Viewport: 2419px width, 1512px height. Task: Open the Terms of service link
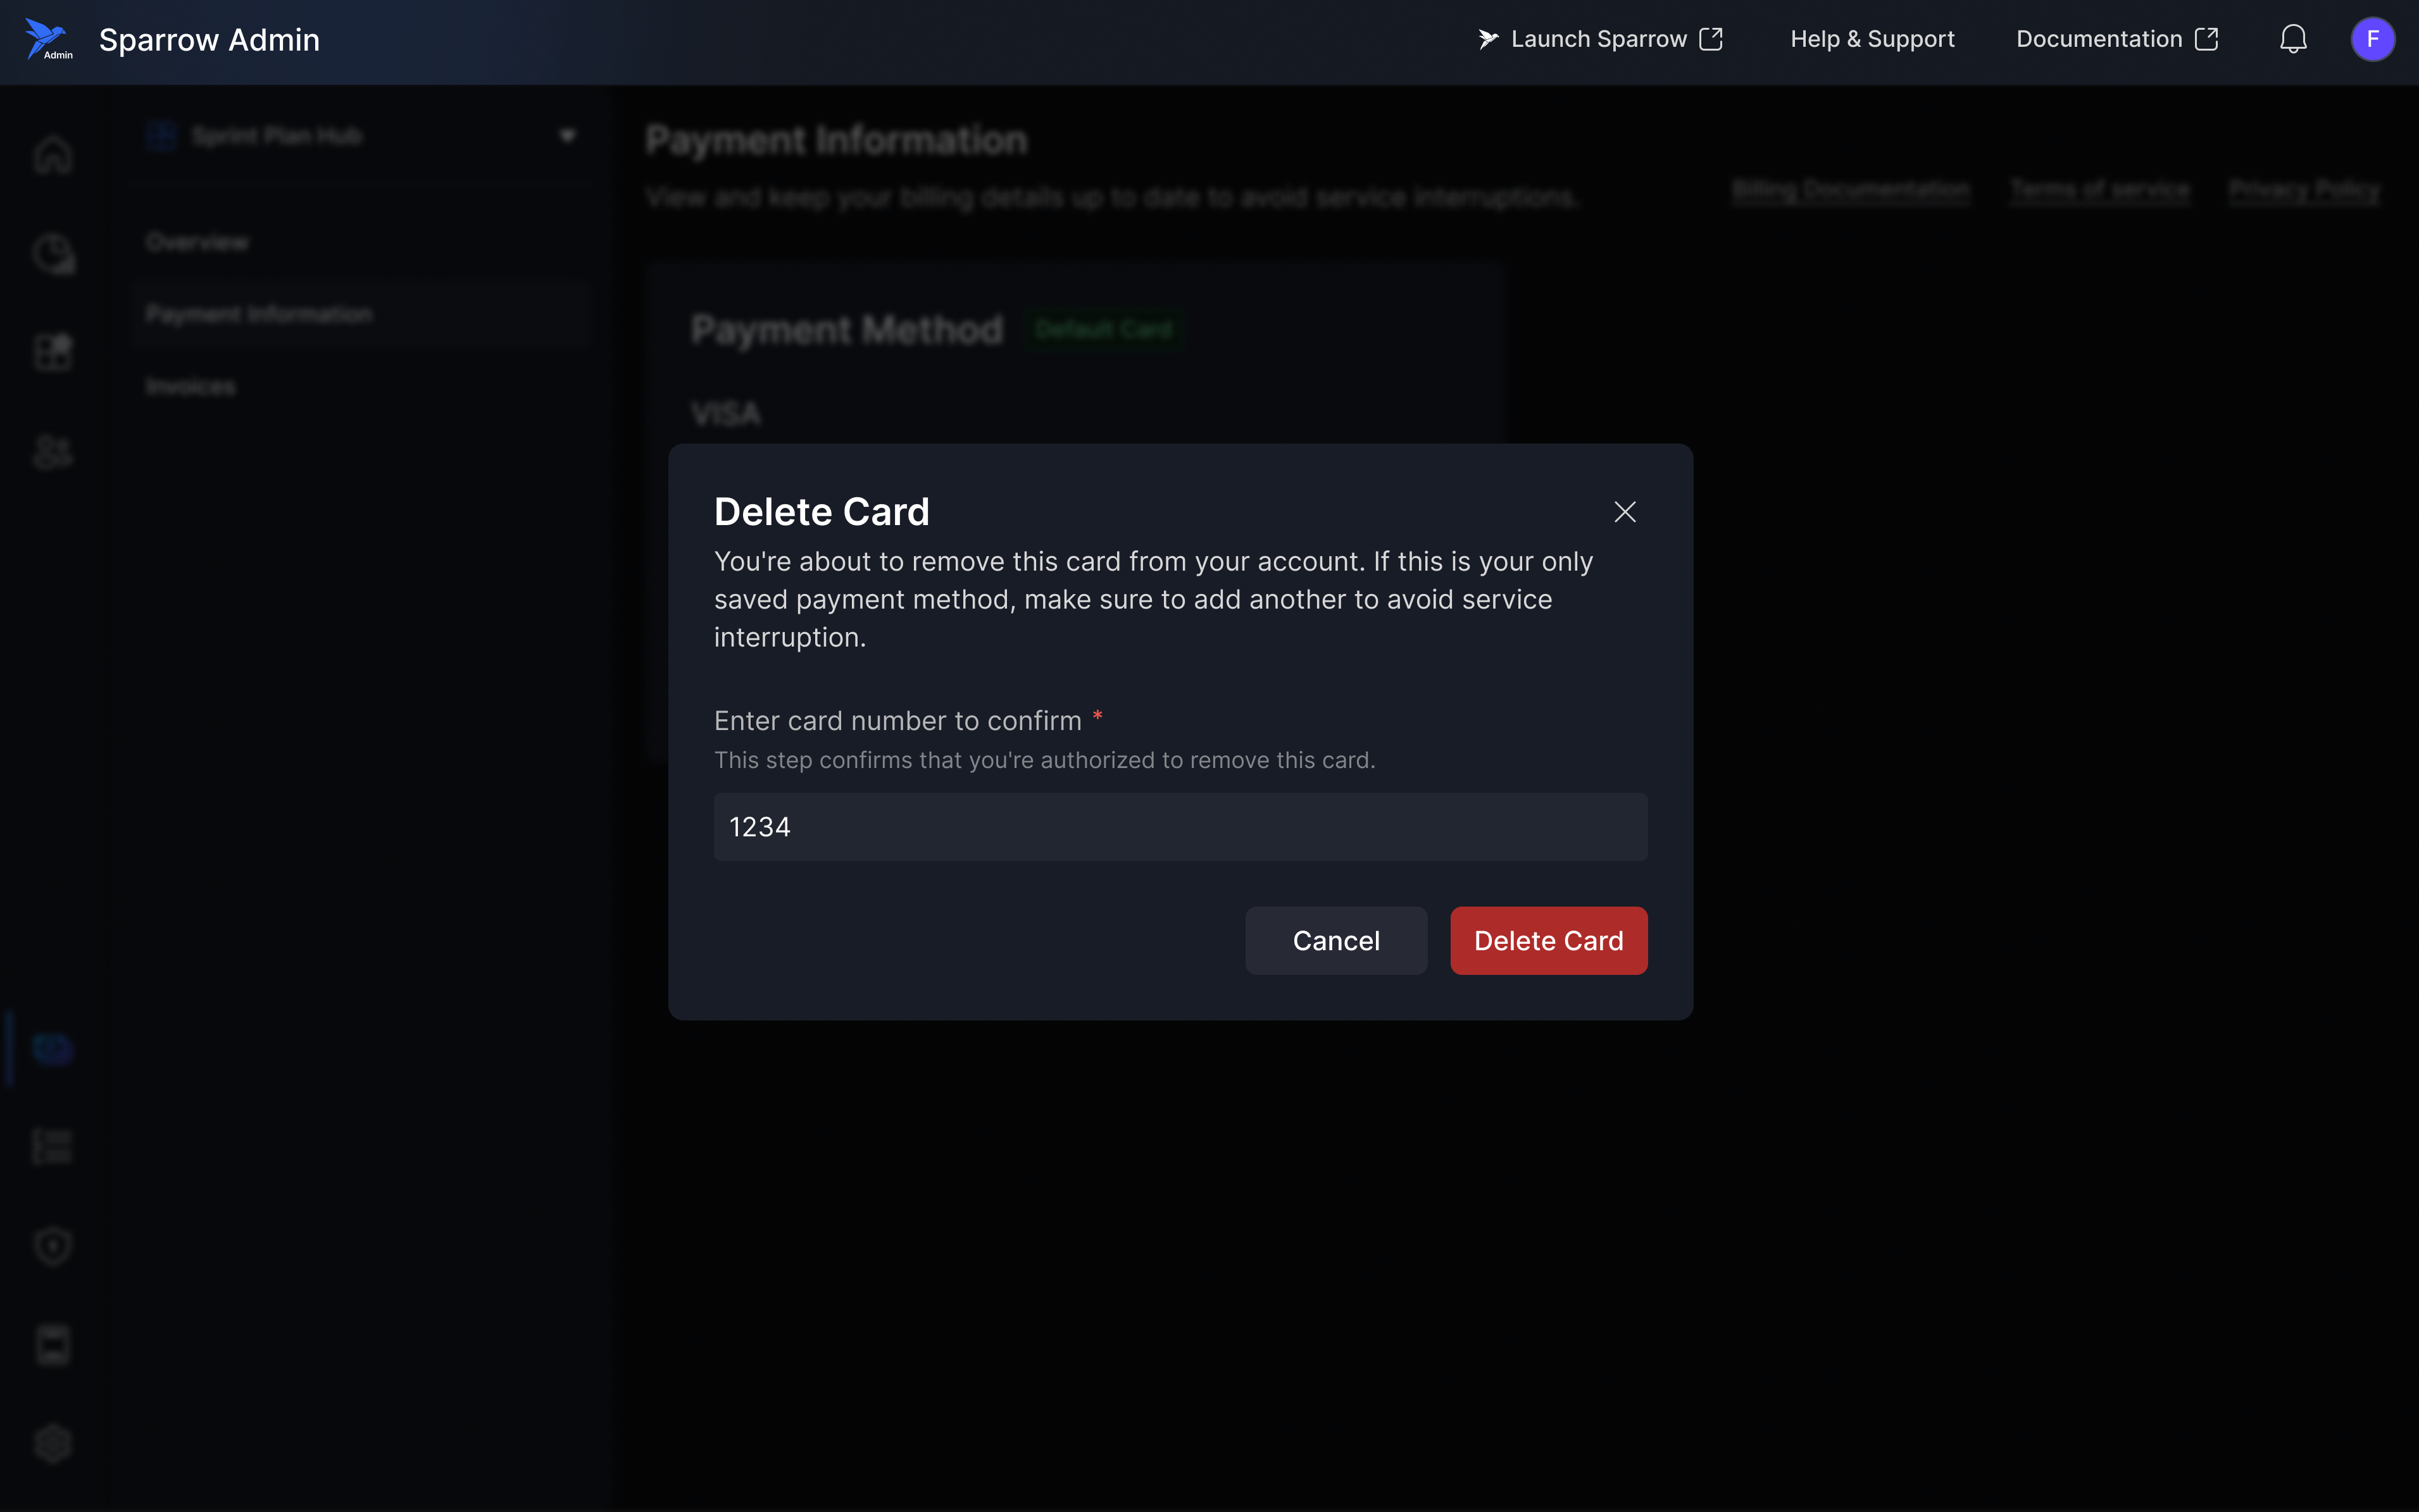tap(2099, 190)
